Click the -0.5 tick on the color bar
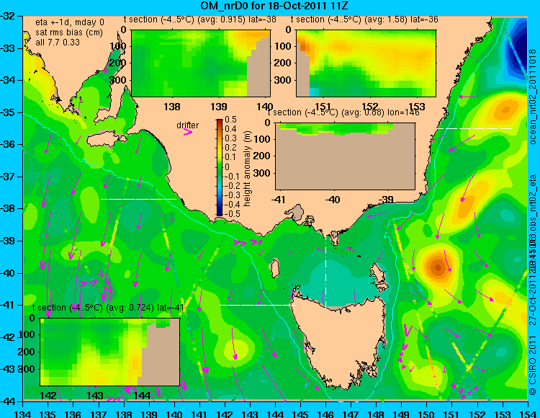Image resolution: width=540 pixels, height=418 pixels. click(x=232, y=213)
